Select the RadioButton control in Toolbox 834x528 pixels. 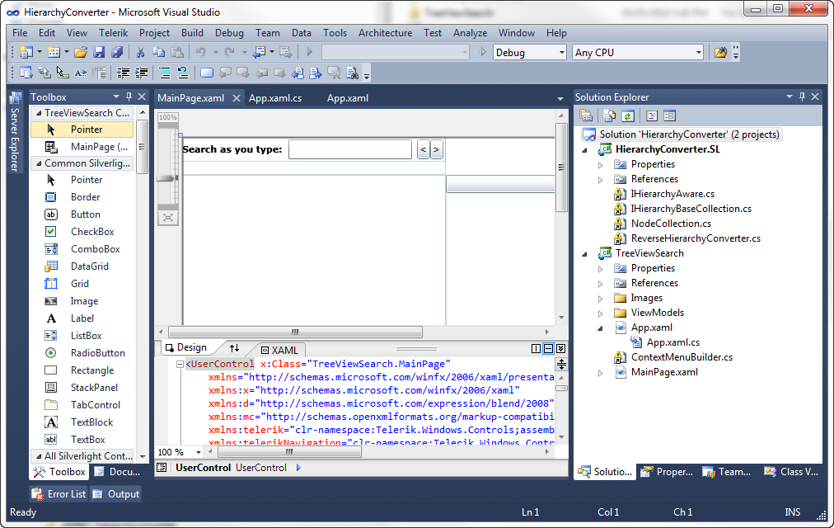pos(97,353)
